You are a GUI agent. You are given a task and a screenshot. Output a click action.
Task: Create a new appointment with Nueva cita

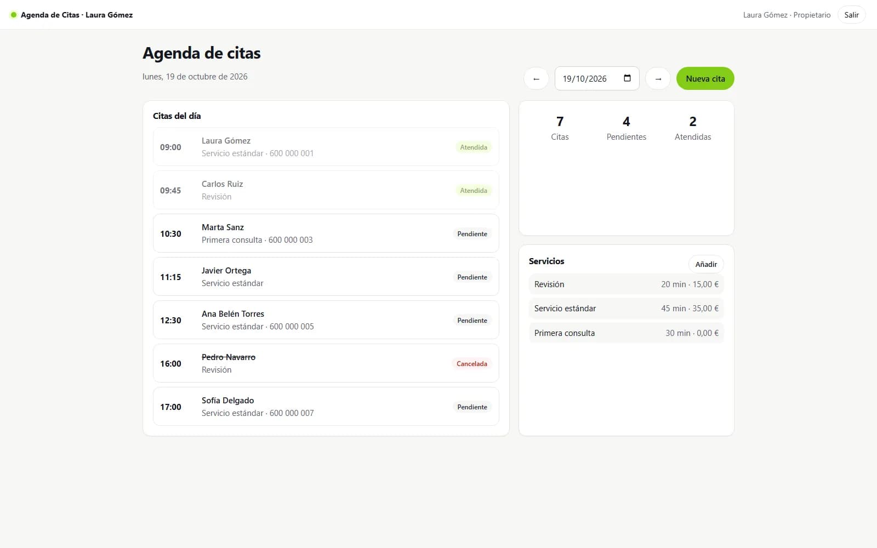click(x=705, y=78)
